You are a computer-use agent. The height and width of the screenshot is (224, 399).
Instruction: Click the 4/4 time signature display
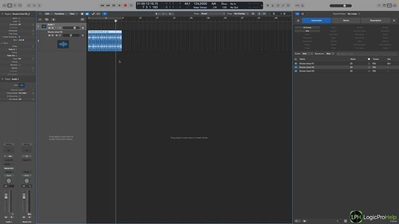pos(213,4)
